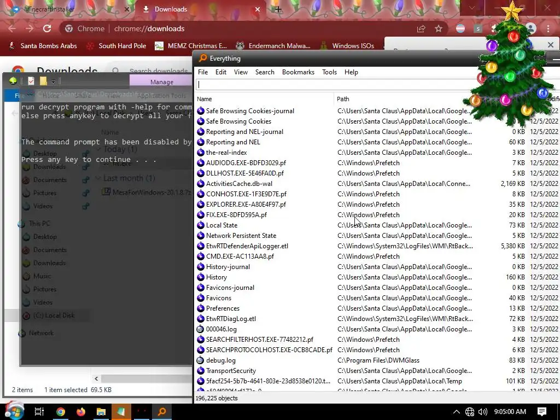Open the Chrome three-dot menu
The height and width of the screenshot is (420, 560).
pyautogui.click(x=548, y=28)
